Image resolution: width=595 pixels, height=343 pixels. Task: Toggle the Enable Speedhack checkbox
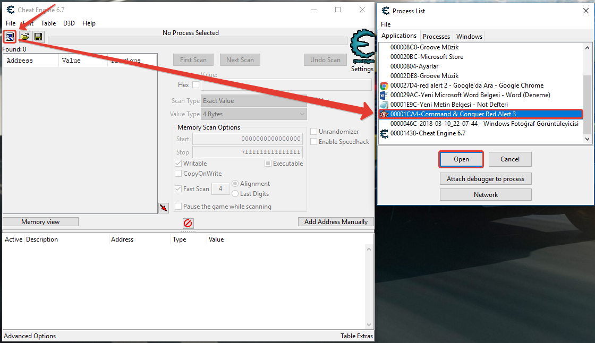pyautogui.click(x=314, y=142)
